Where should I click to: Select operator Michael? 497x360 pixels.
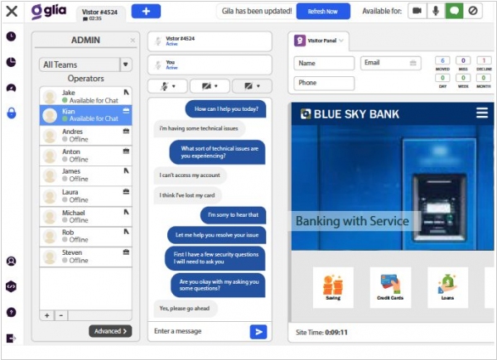point(85,217)
